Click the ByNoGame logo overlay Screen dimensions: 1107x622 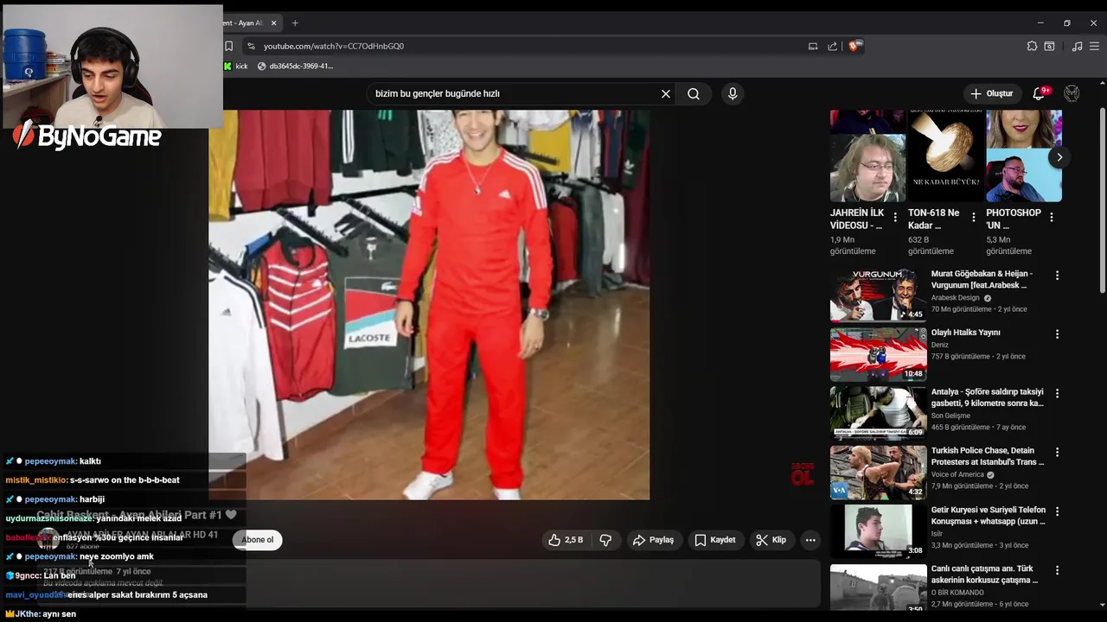(86, 136)
